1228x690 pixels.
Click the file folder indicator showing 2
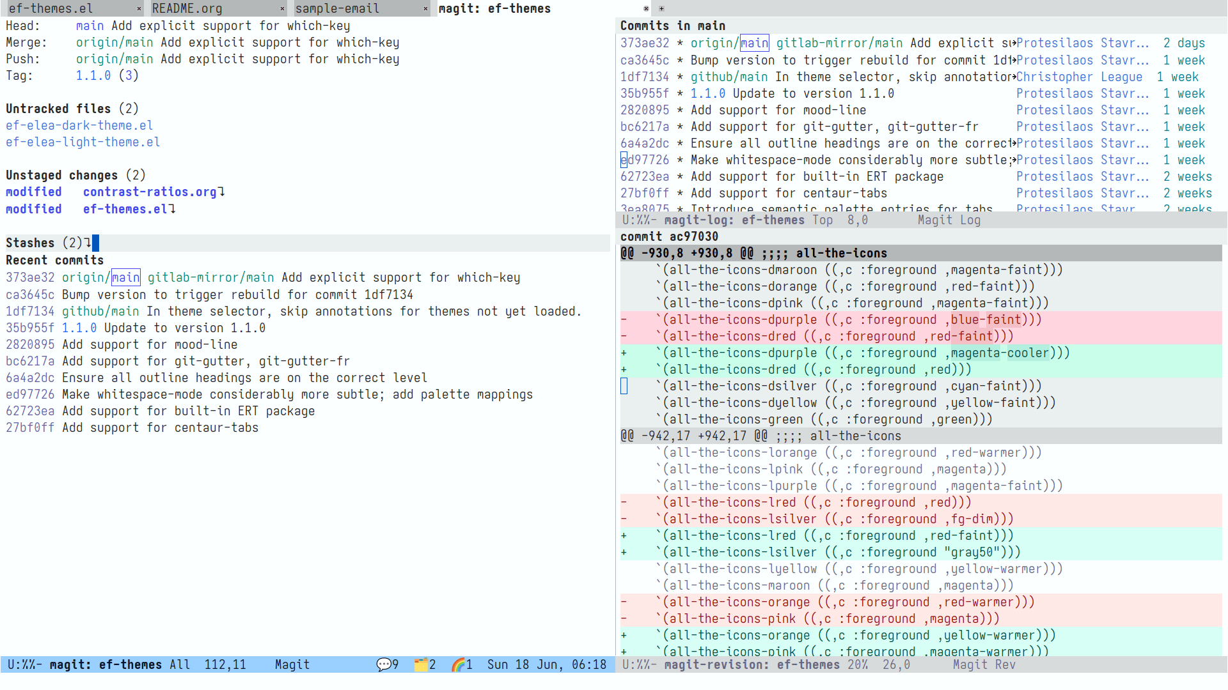tap(425, 664)
